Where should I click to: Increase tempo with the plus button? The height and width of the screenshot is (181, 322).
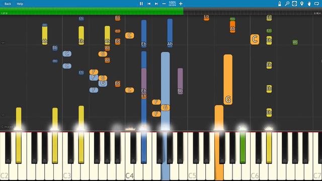(181, 4)
